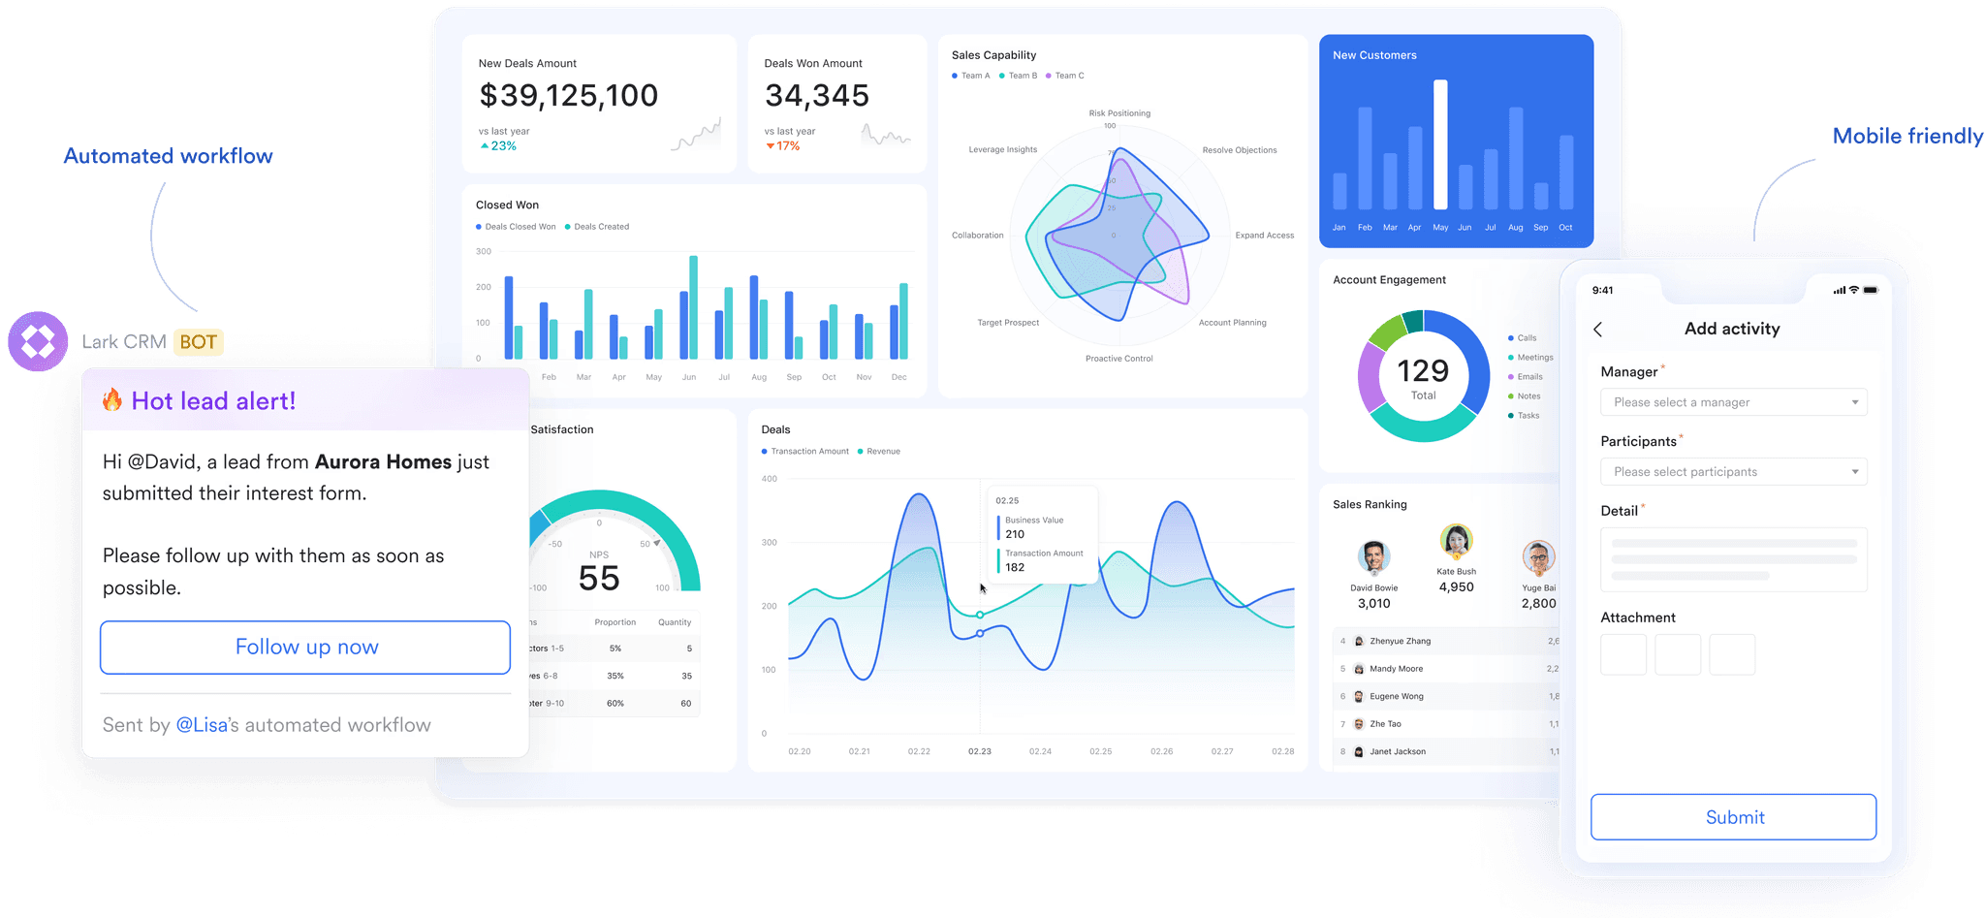The width and height of the screenshot is (1985, 918).
Task: Select Mandy Moore row in Sales Ranking
Action: click(1448, 669)
